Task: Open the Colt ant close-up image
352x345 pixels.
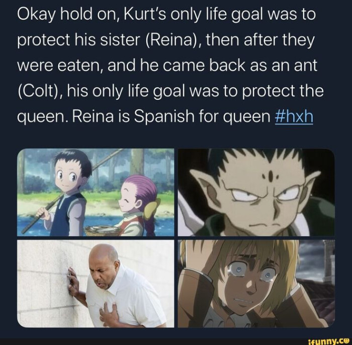Action: click(x=256, y=192)
